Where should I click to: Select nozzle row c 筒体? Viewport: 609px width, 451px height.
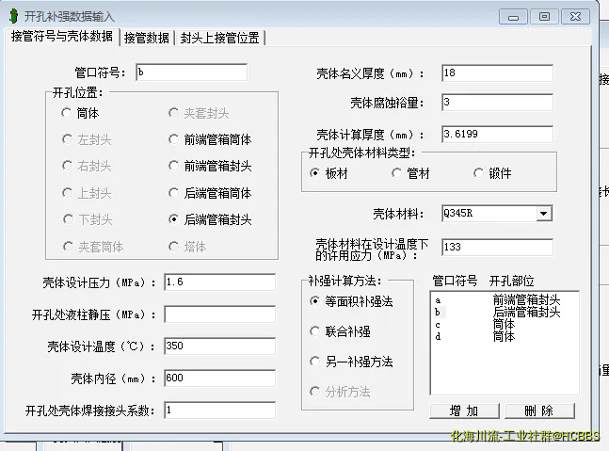(505, 325)
